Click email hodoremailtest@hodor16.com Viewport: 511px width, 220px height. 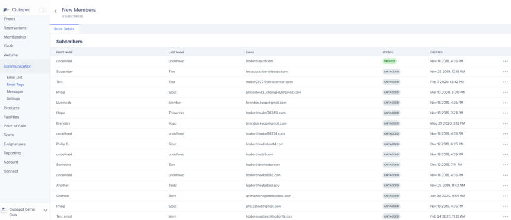tap(269, 216)
